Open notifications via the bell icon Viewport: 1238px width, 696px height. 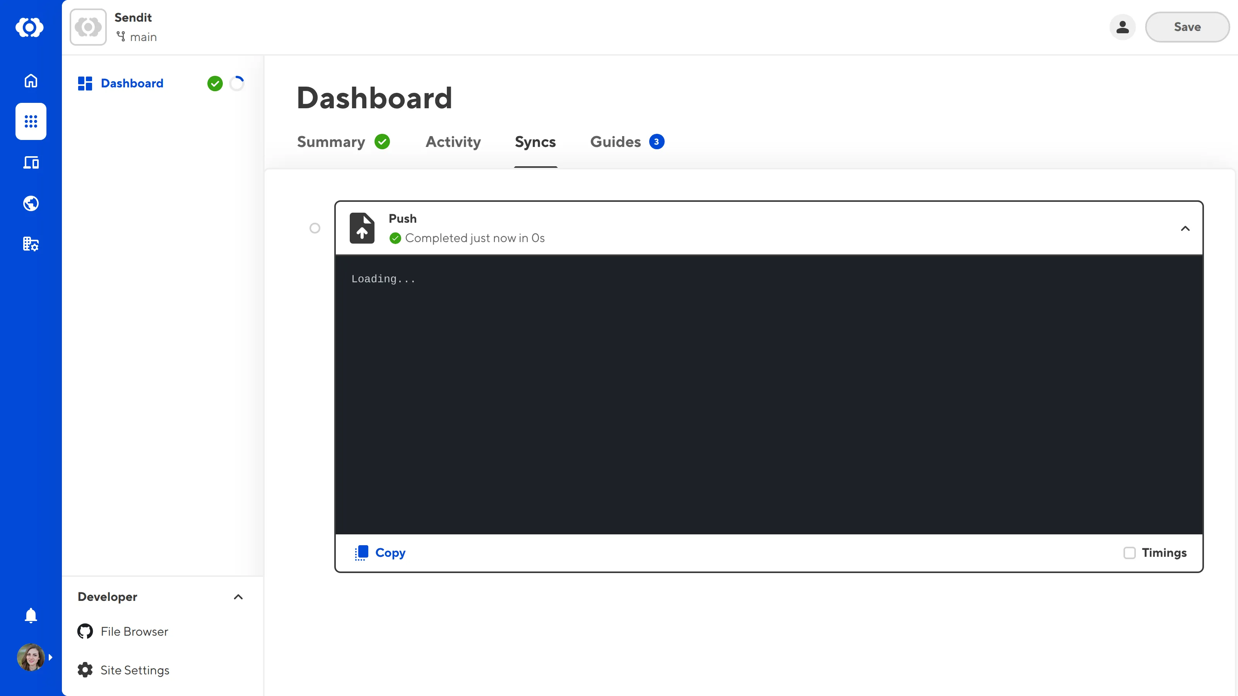coord(30,615)
